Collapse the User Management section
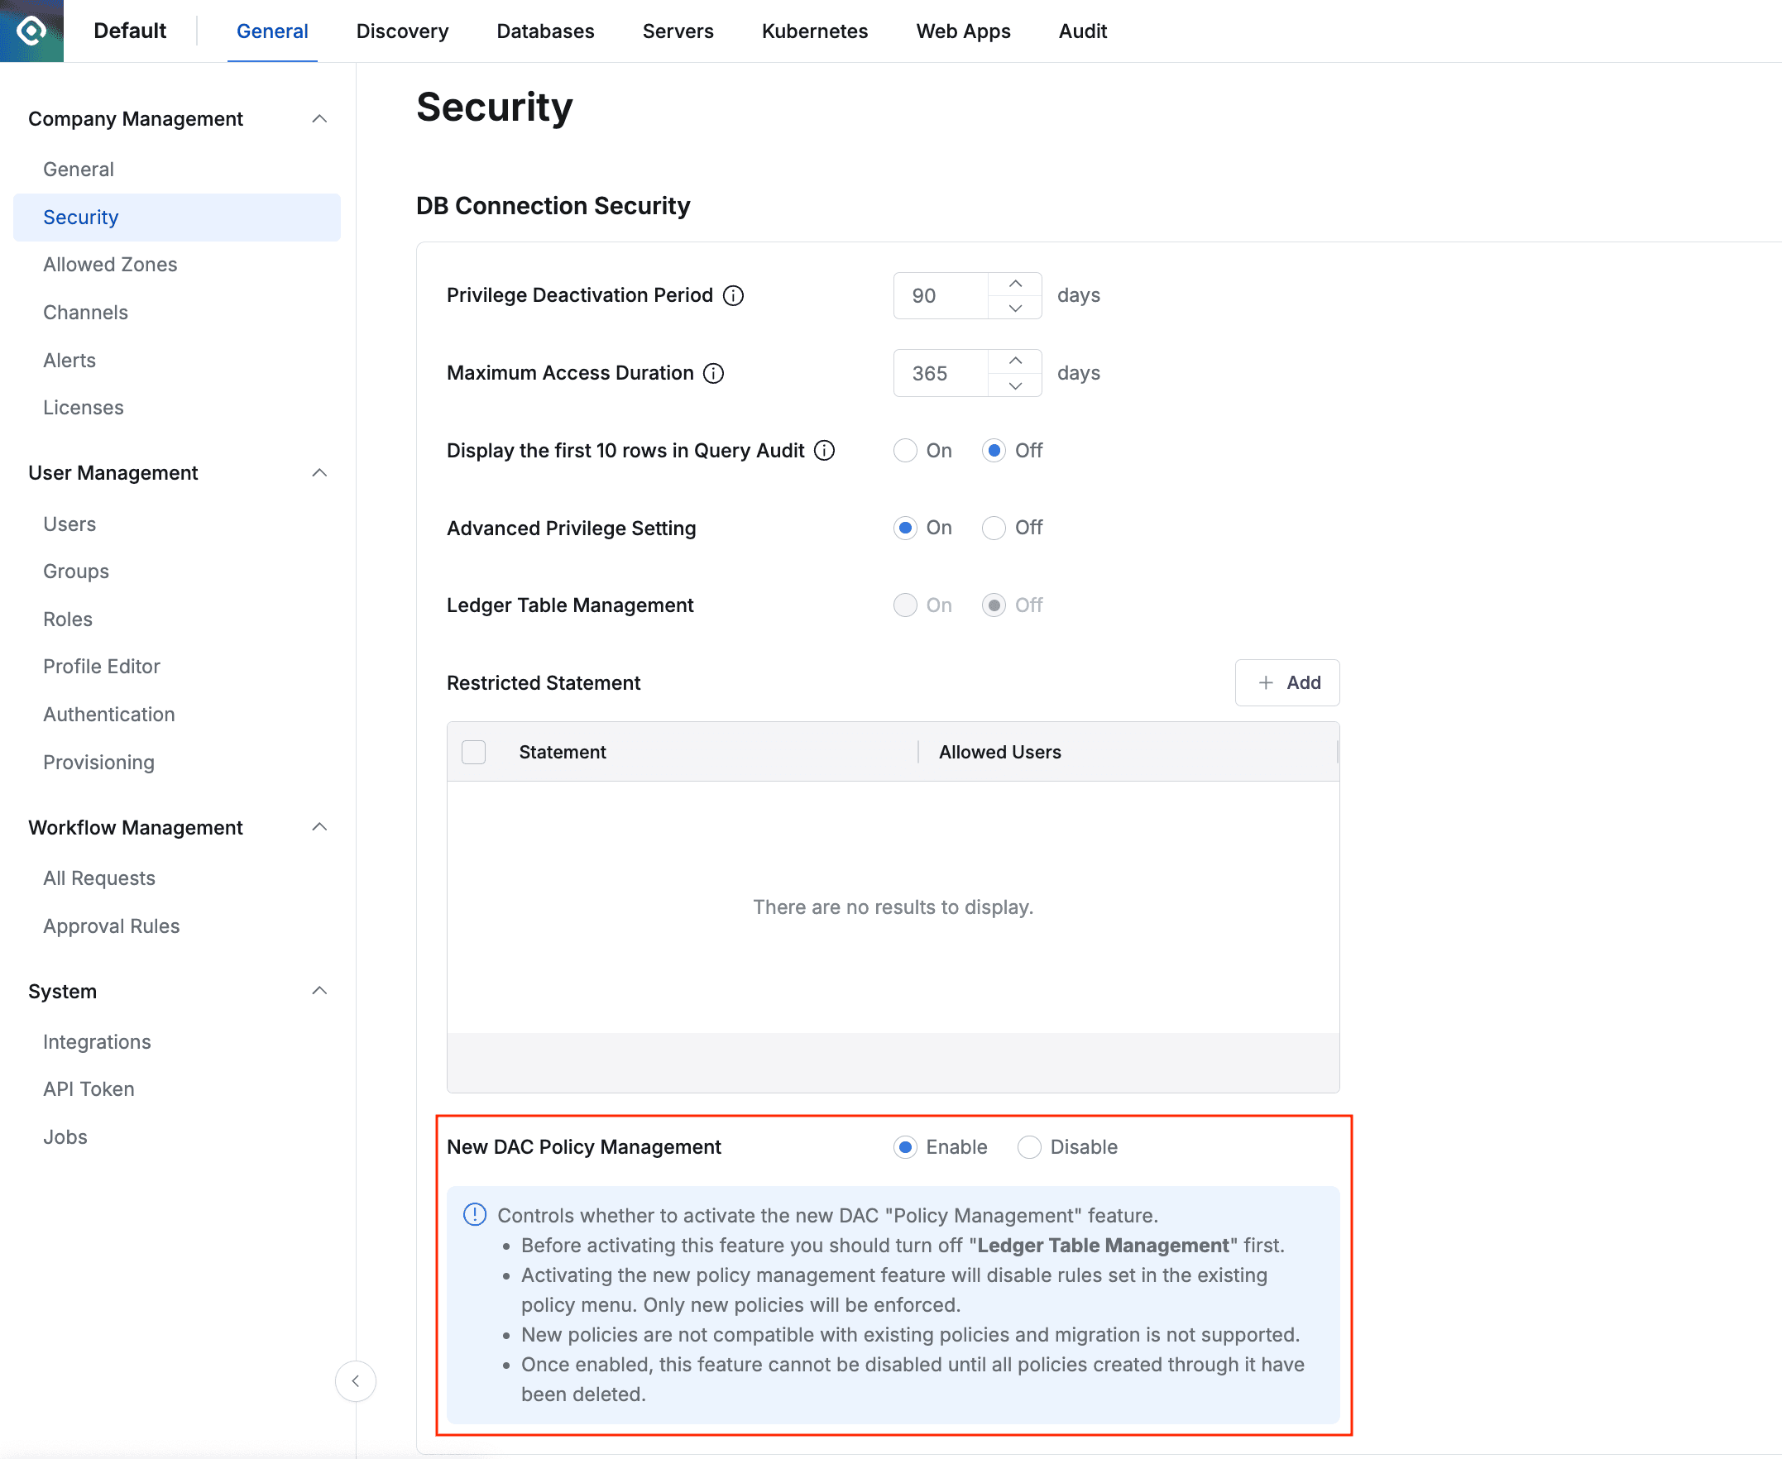 [319, 472]
